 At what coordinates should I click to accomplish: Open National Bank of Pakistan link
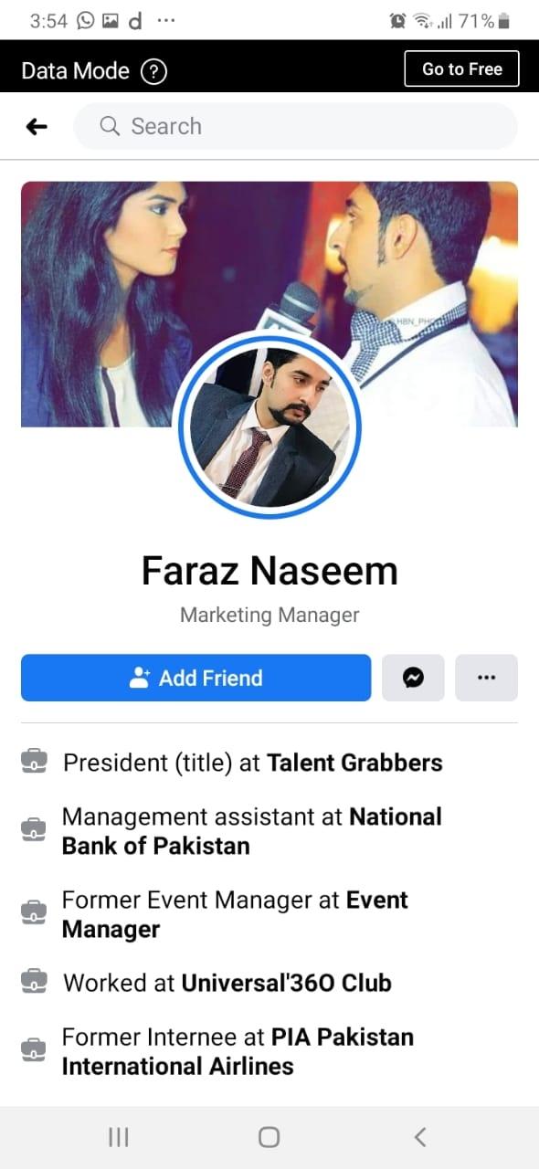click(x=252, y=831)
